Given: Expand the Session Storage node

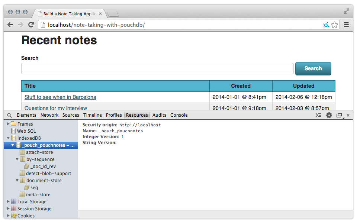Looking at the screenshot, I should [8, 209].
